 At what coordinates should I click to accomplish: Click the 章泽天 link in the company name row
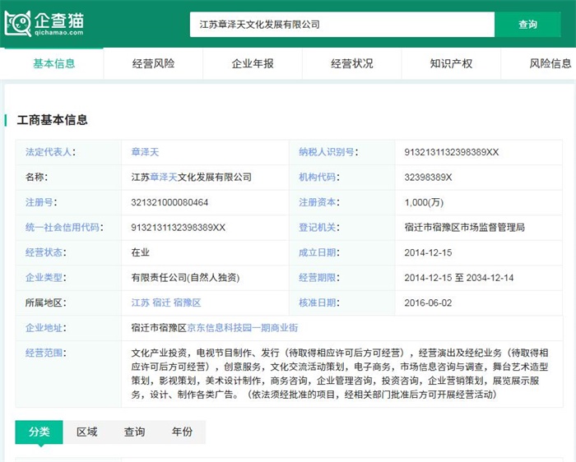(x=164, y=178)
